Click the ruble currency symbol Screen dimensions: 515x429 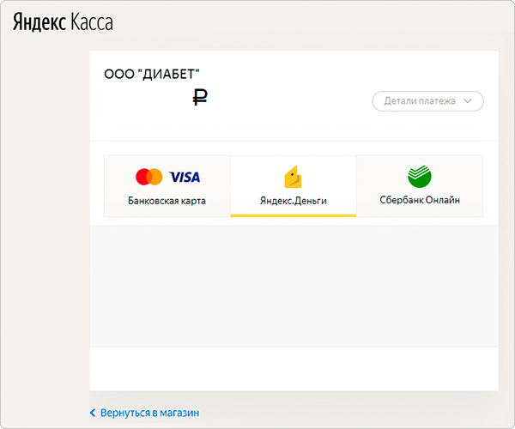coord(200,98)
